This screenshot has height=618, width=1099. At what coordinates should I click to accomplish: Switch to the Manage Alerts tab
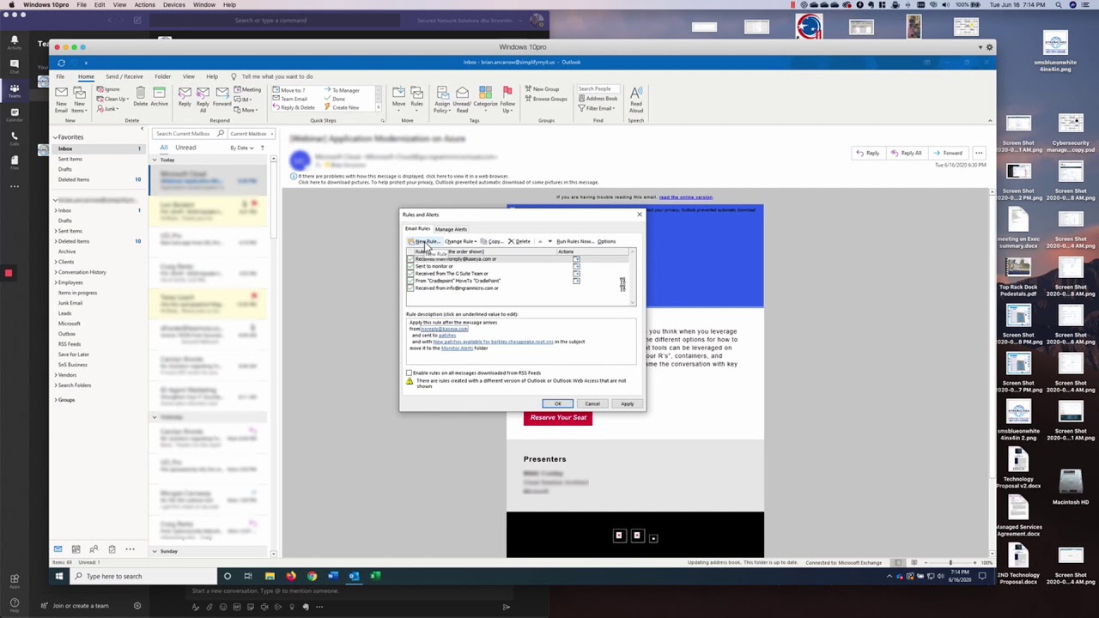pos(451,229)
